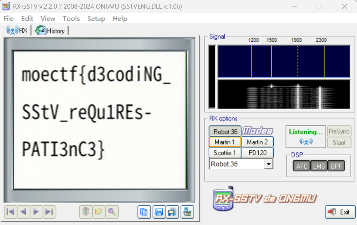This screenshot has height=225, width=357.
Task: Copy the received image to clipboard
Action: pyautogui.click(x=144, y=212)
